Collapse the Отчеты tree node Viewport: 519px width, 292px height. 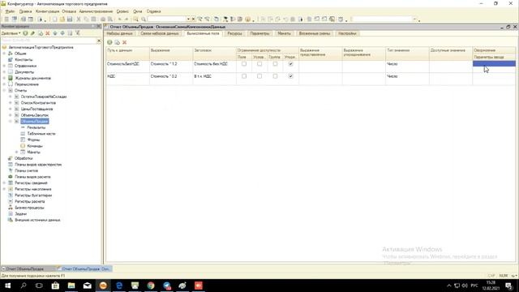4,90
